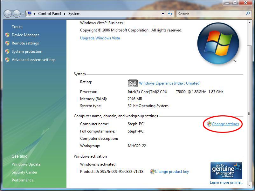Click shield icon beside Change settings

(209, 124)
